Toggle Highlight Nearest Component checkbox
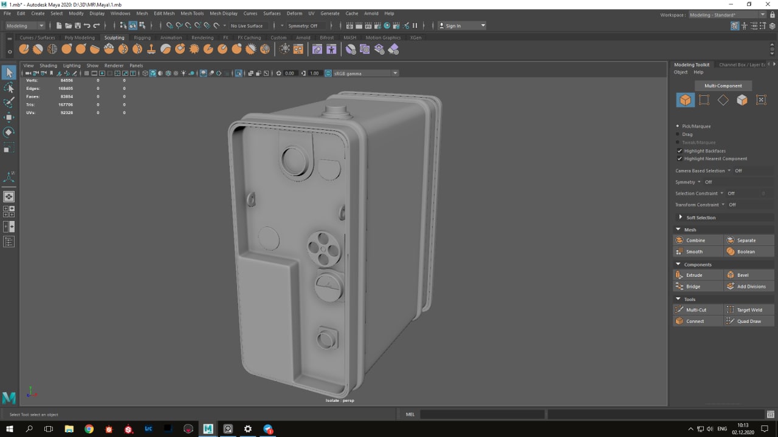Viewport: 778px width, 437px height. 679,158
